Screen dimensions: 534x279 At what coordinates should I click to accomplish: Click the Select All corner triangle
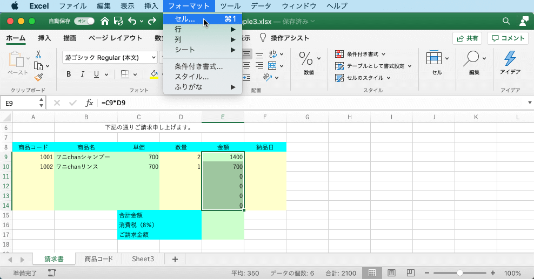pyautogui.click(x=6, y=118)
